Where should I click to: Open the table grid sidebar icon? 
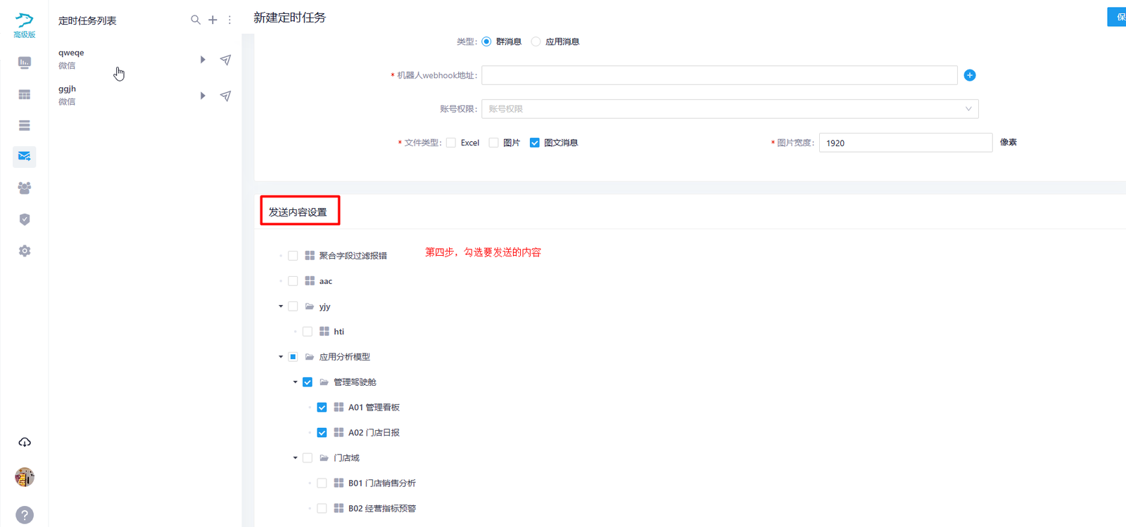click(25, 94)
